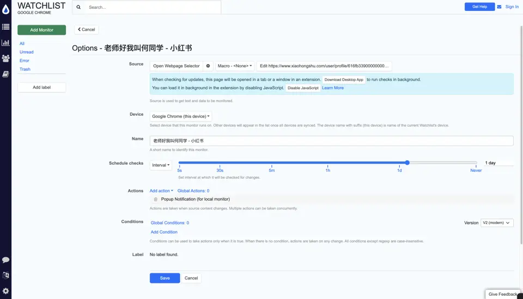Click the bottom Cancel button
This screenshot has width=523, height=299.
tap(191, 278)
